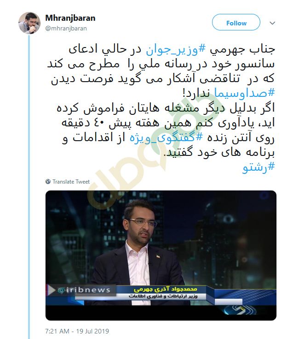Click the play arrow icon near @iribnews
This screenshot has height=339, width=293.
coord(51,290)
